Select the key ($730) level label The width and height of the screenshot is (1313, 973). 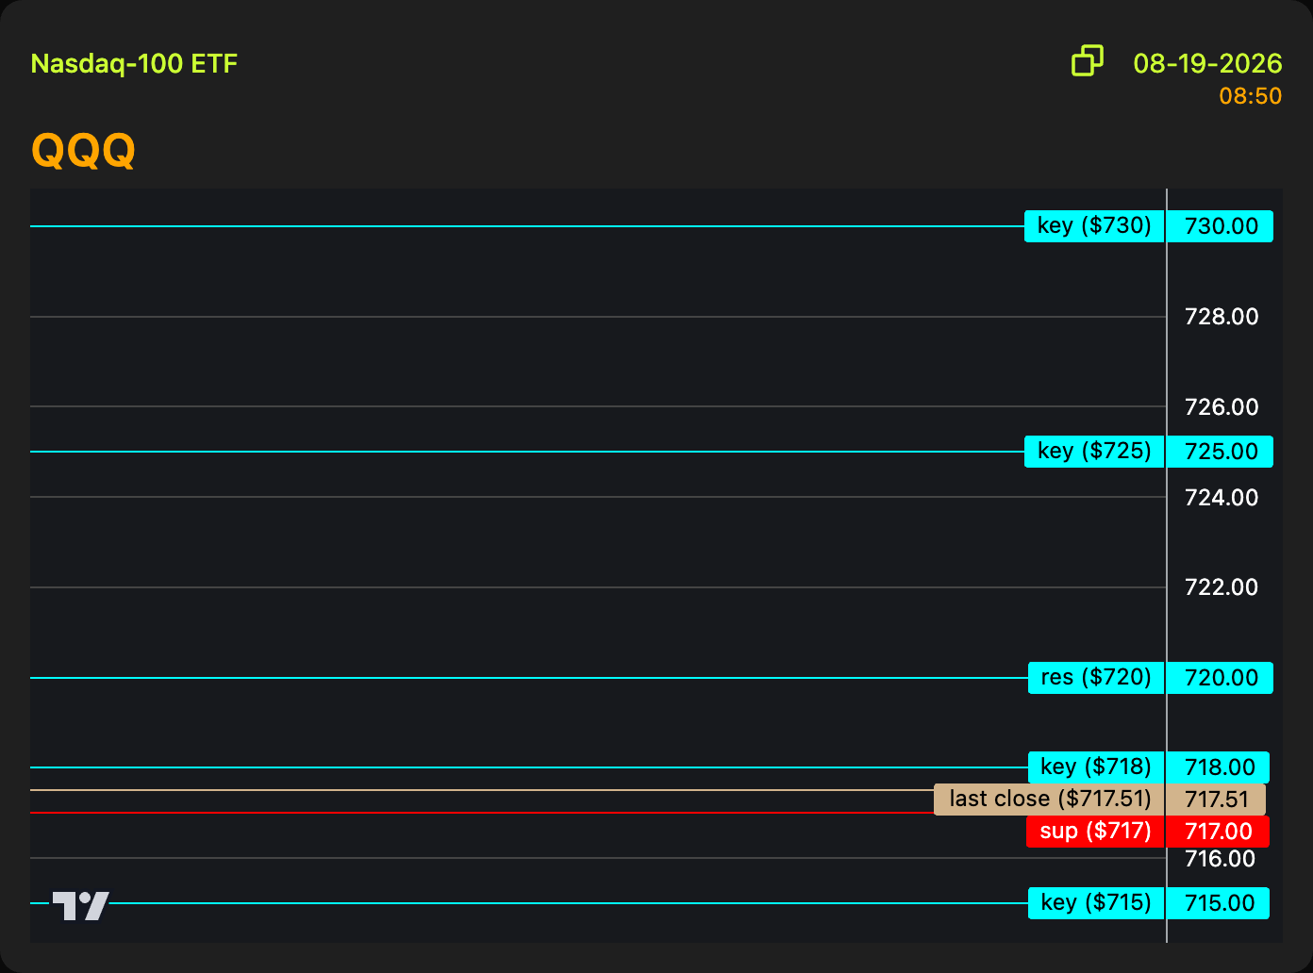pos(1094,226)
